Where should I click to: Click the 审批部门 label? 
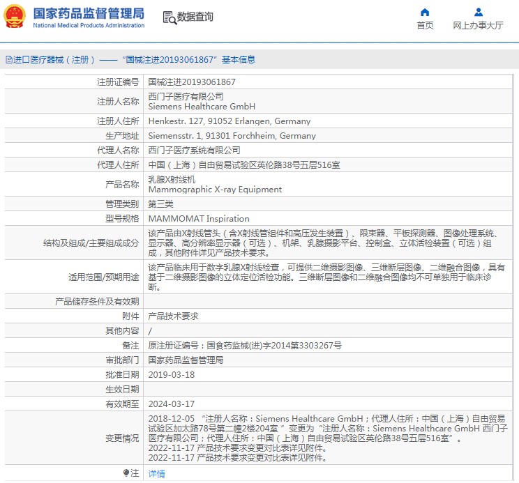point(122,360)
